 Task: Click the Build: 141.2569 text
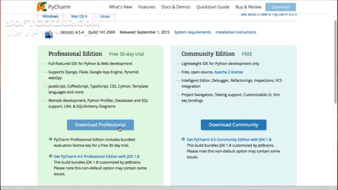(101, 32)
